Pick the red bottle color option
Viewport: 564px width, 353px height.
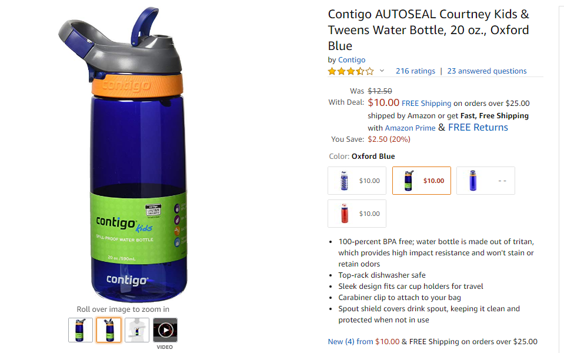click(357, 214)
